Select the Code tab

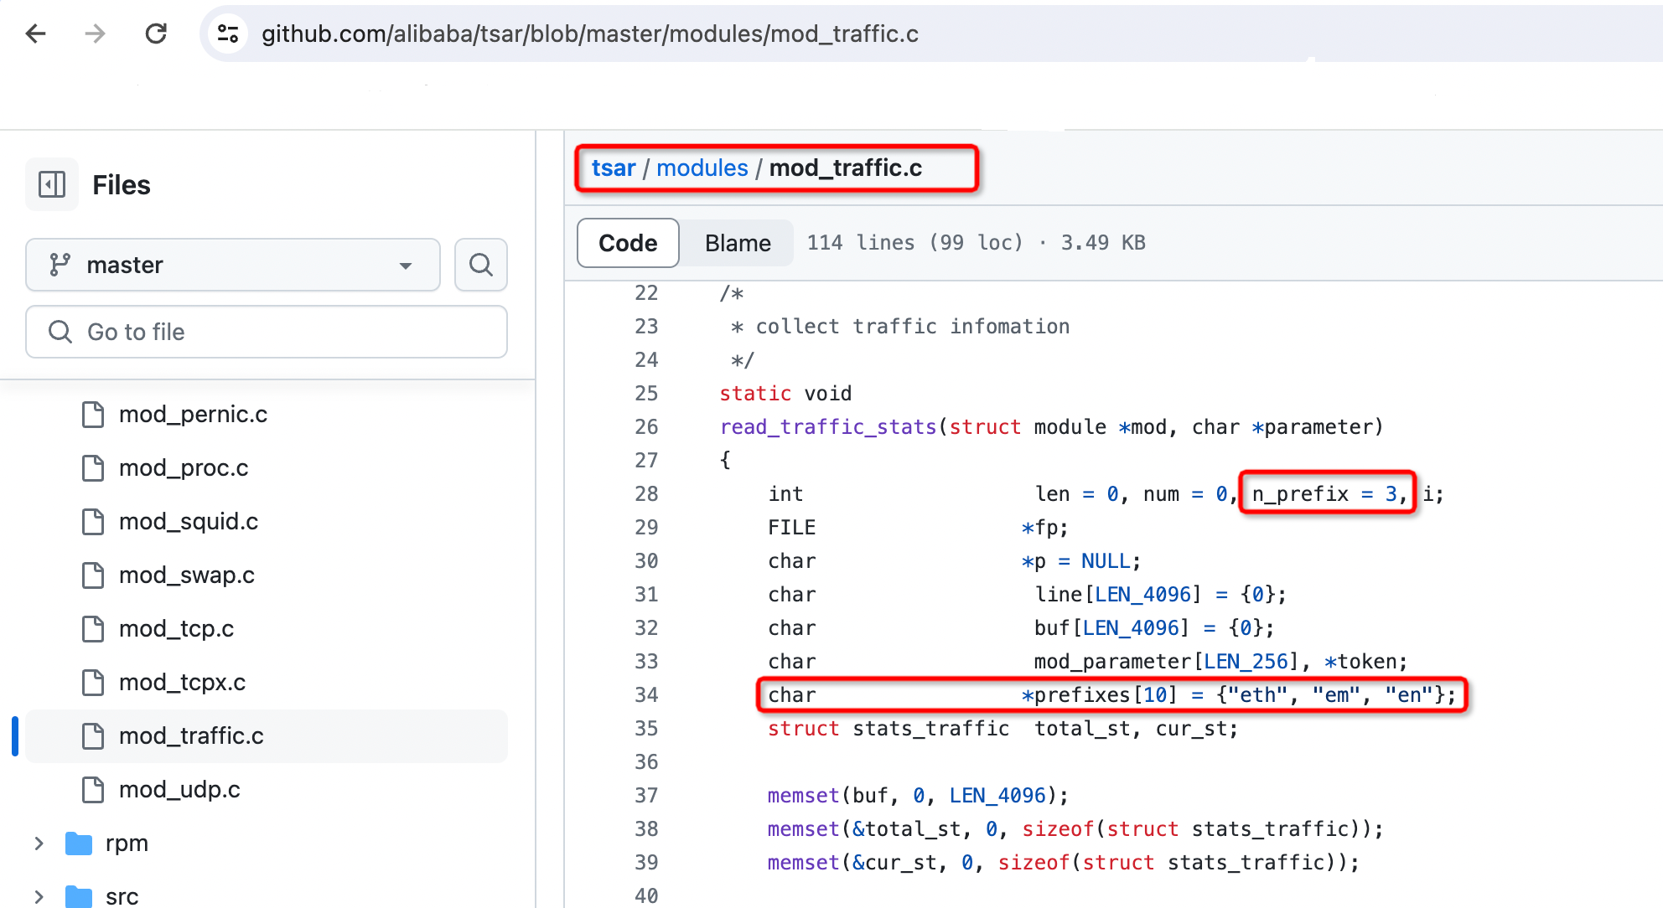pos(628,243)
